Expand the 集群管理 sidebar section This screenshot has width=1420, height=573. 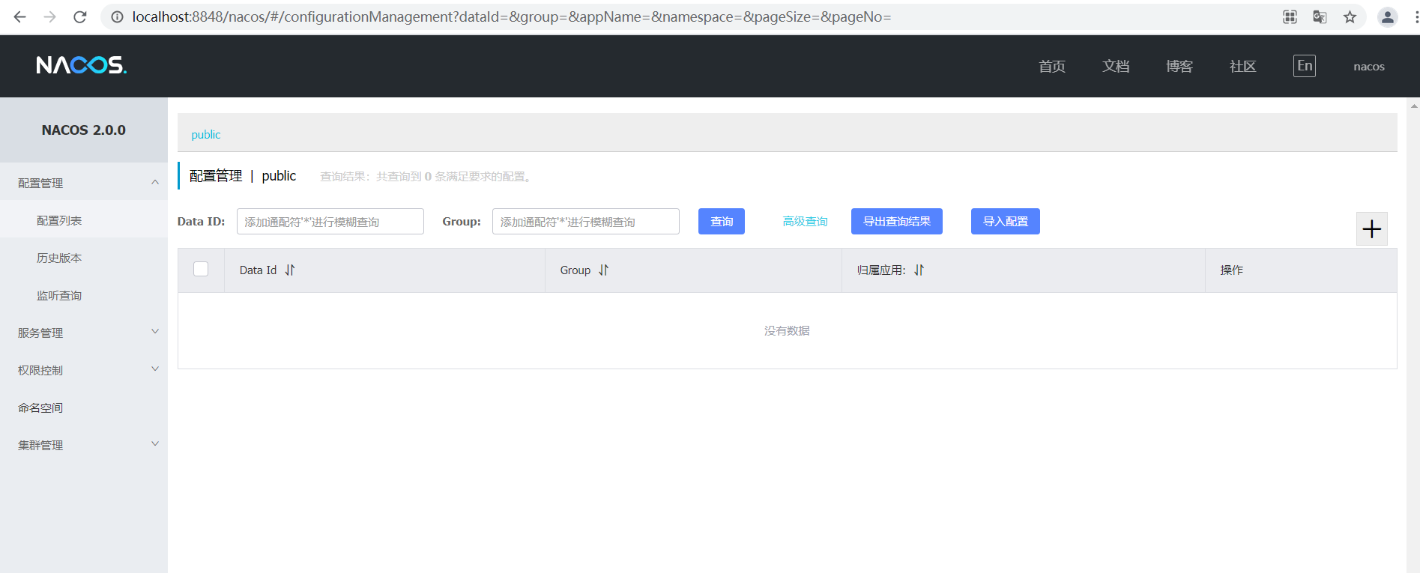(x=84, y=445)
